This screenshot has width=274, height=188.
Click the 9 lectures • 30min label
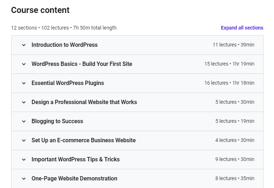click(x=235, y=159)
